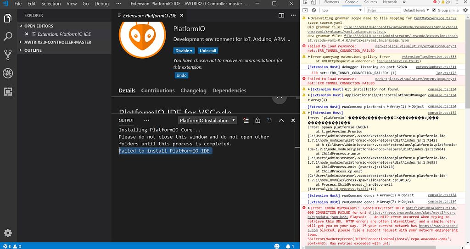The height and width of the screenshot is (249, 470).
Task: Switch to the DevTools Sources tab
Action: coord(370,2)
